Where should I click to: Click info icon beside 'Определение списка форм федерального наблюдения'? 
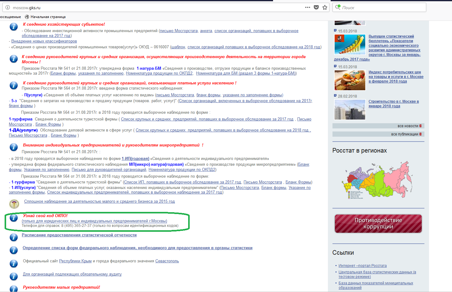[x=14, y=250]
